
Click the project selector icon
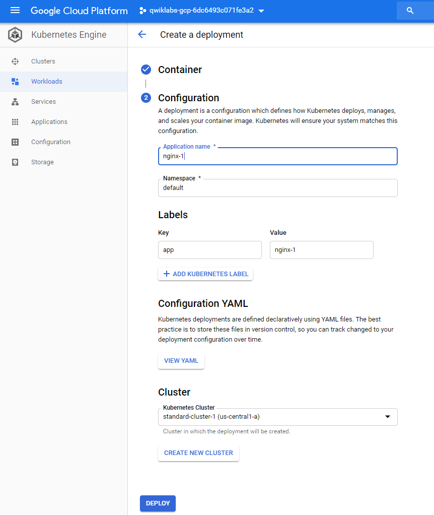point(142,11)
